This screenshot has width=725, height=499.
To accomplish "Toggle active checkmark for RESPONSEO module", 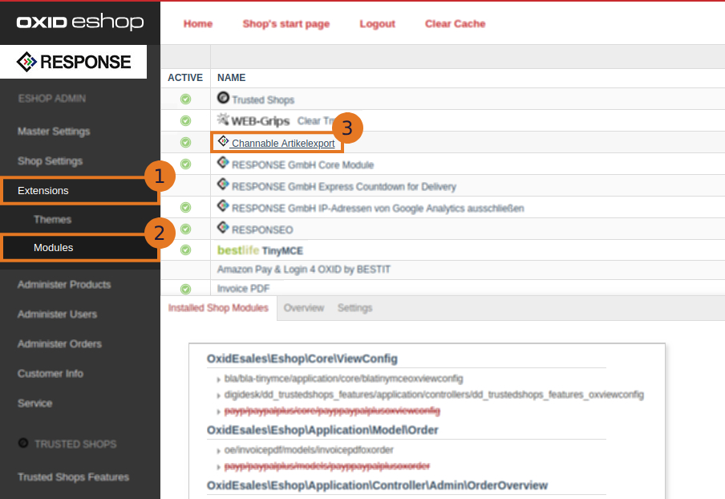I will [185, 229].
